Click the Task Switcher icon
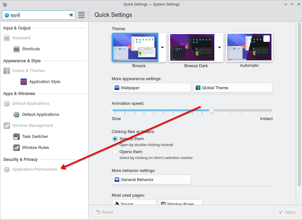 click(x=17, y=137)
